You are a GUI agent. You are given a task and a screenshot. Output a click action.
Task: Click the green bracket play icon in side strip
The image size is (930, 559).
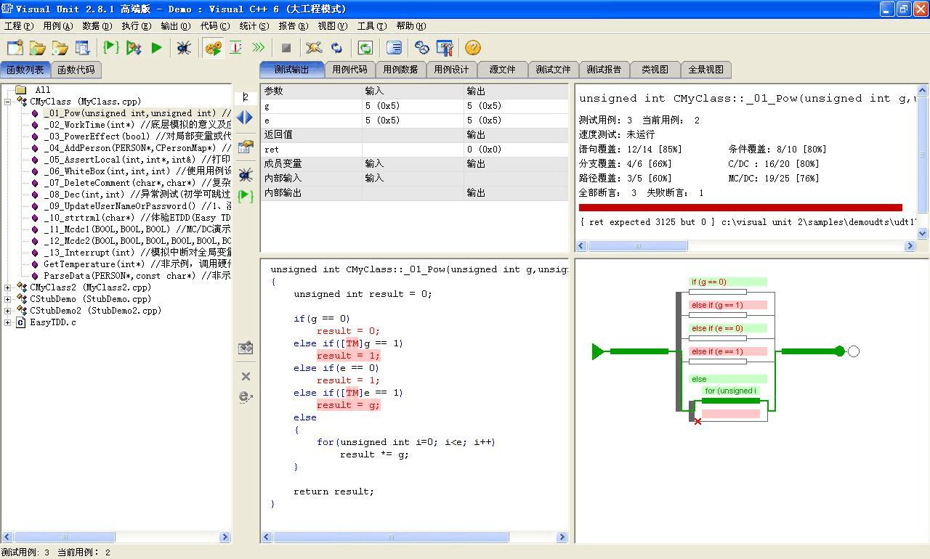click(x=246, y=195)
